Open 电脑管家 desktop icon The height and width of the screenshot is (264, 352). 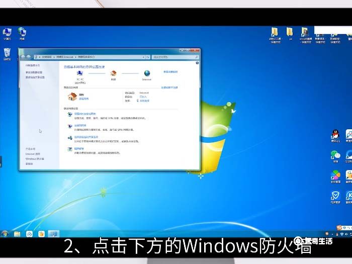(335, 197)
